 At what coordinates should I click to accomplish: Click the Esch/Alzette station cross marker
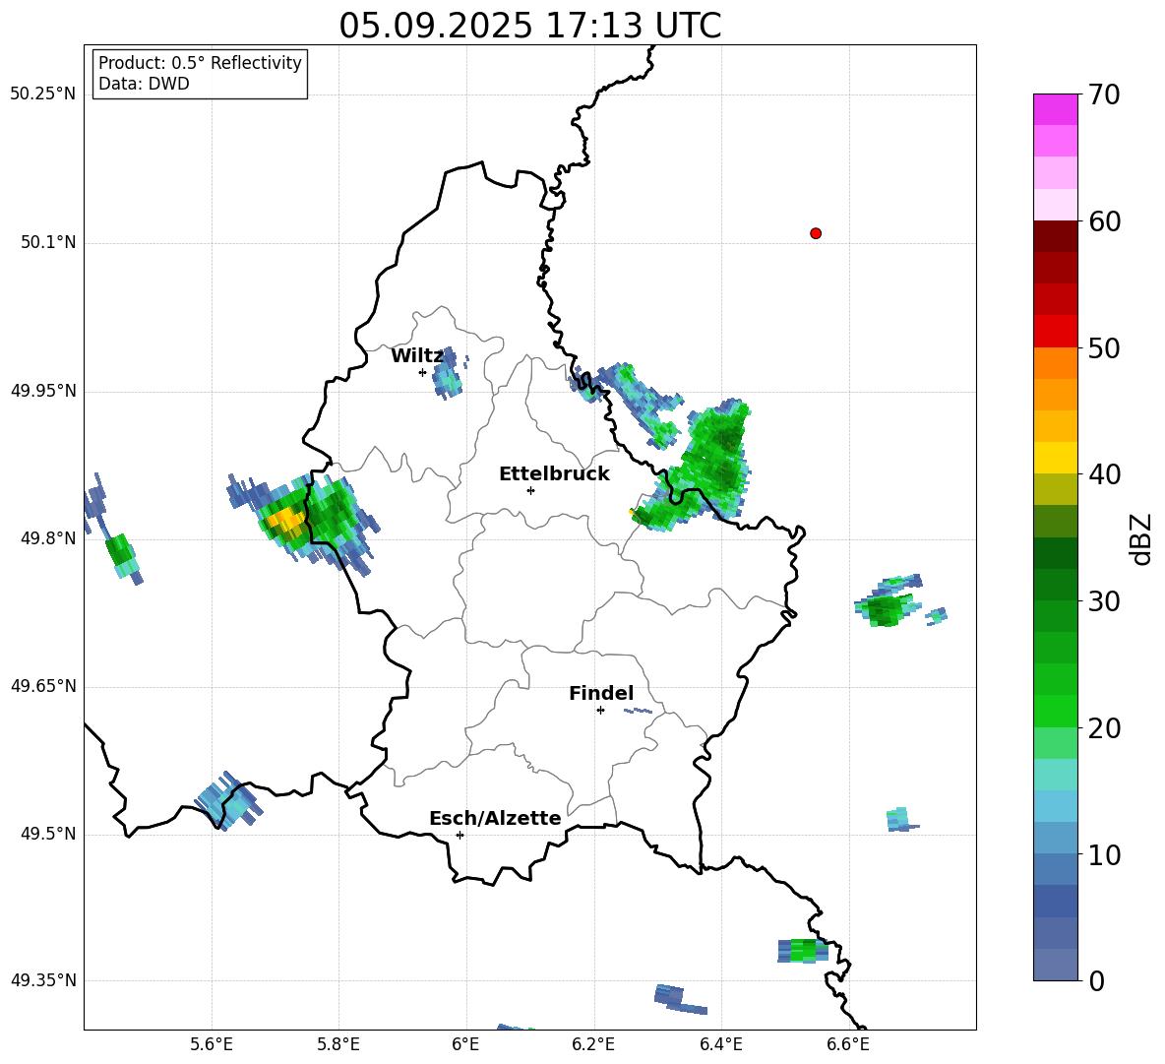pos(460,835)
